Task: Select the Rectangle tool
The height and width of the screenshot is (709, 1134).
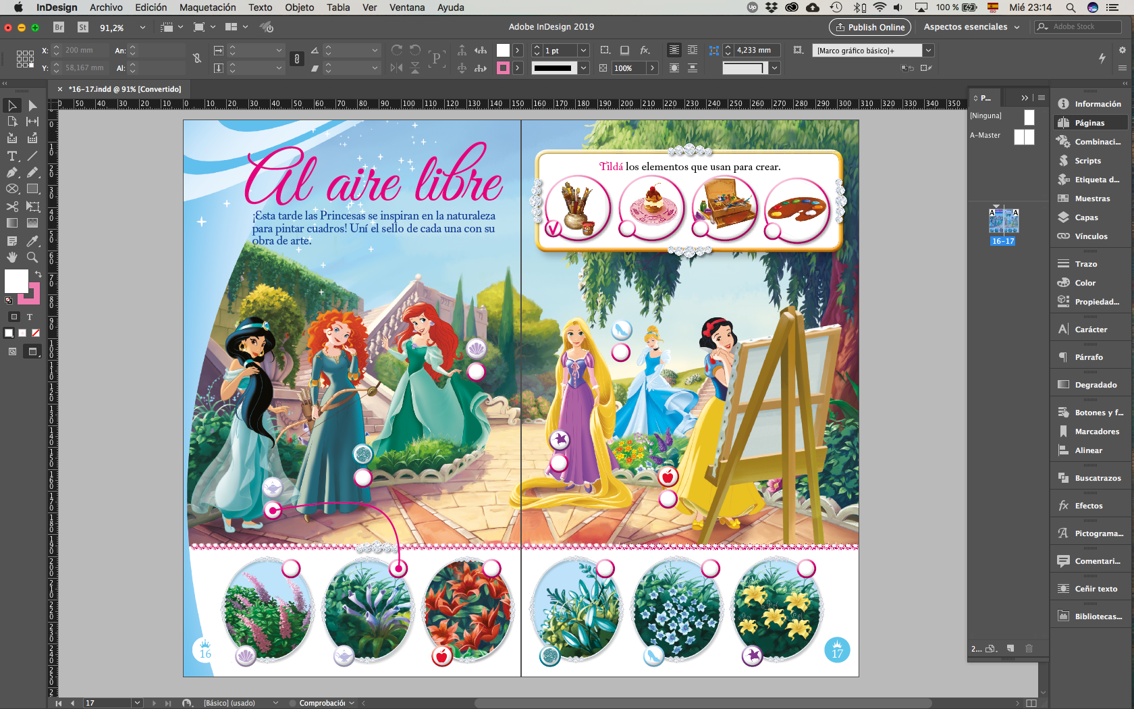Action: tap(32, 189)
